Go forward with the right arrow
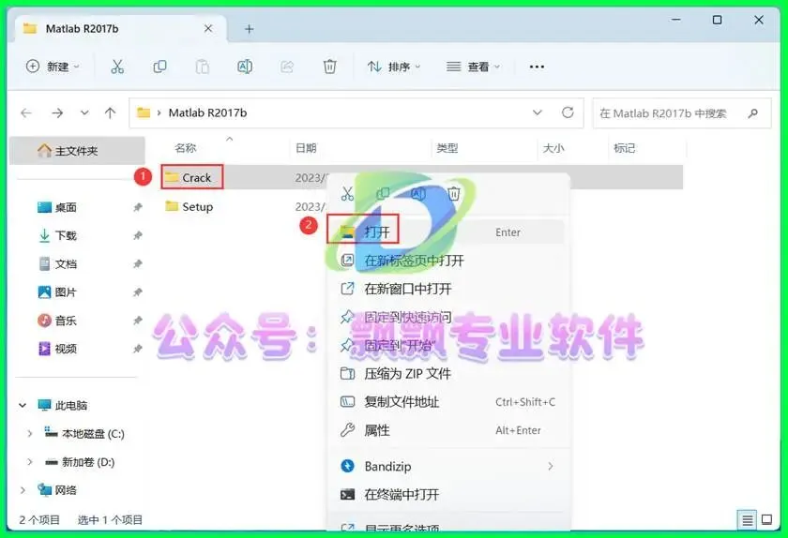Screen dimensions: 788x538 (x=57, y=113)
